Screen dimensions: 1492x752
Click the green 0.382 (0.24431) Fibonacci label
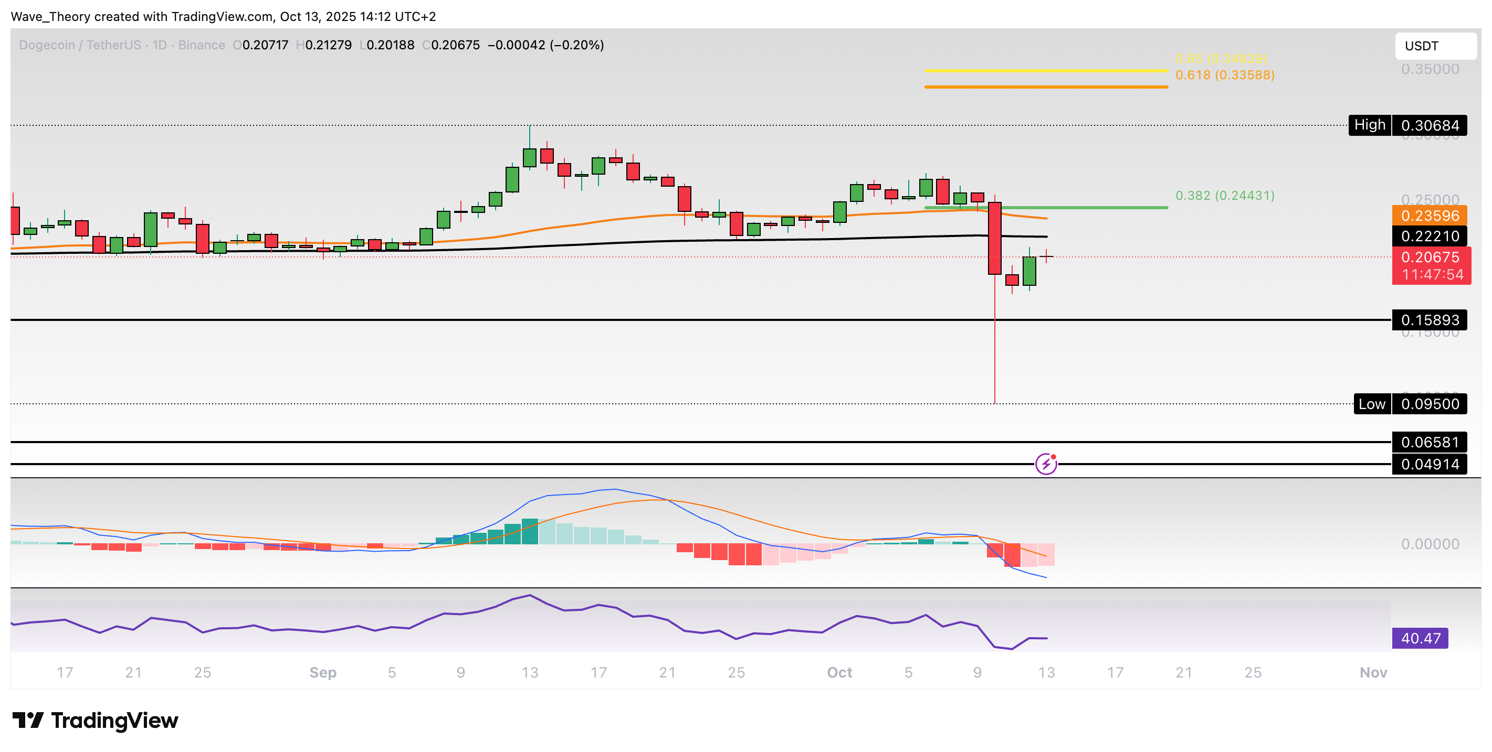pyautogui.click(x=1224, y=196)
